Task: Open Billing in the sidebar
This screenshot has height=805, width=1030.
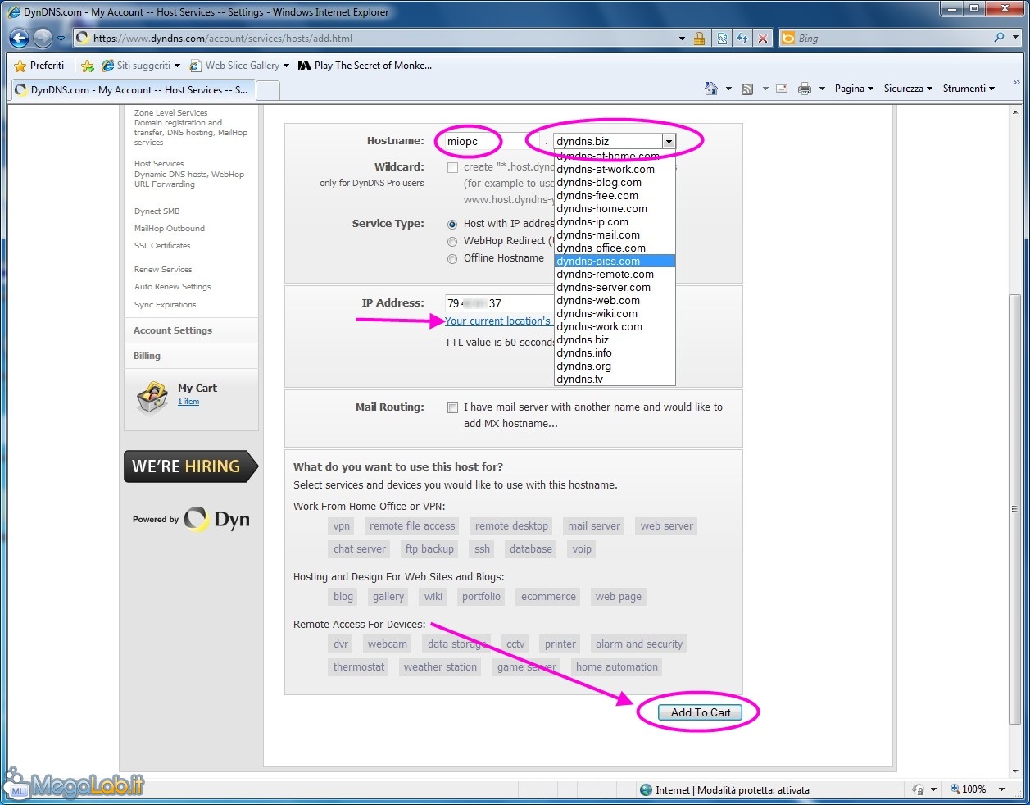Action: pyautogui.click(x=147, y=356)
